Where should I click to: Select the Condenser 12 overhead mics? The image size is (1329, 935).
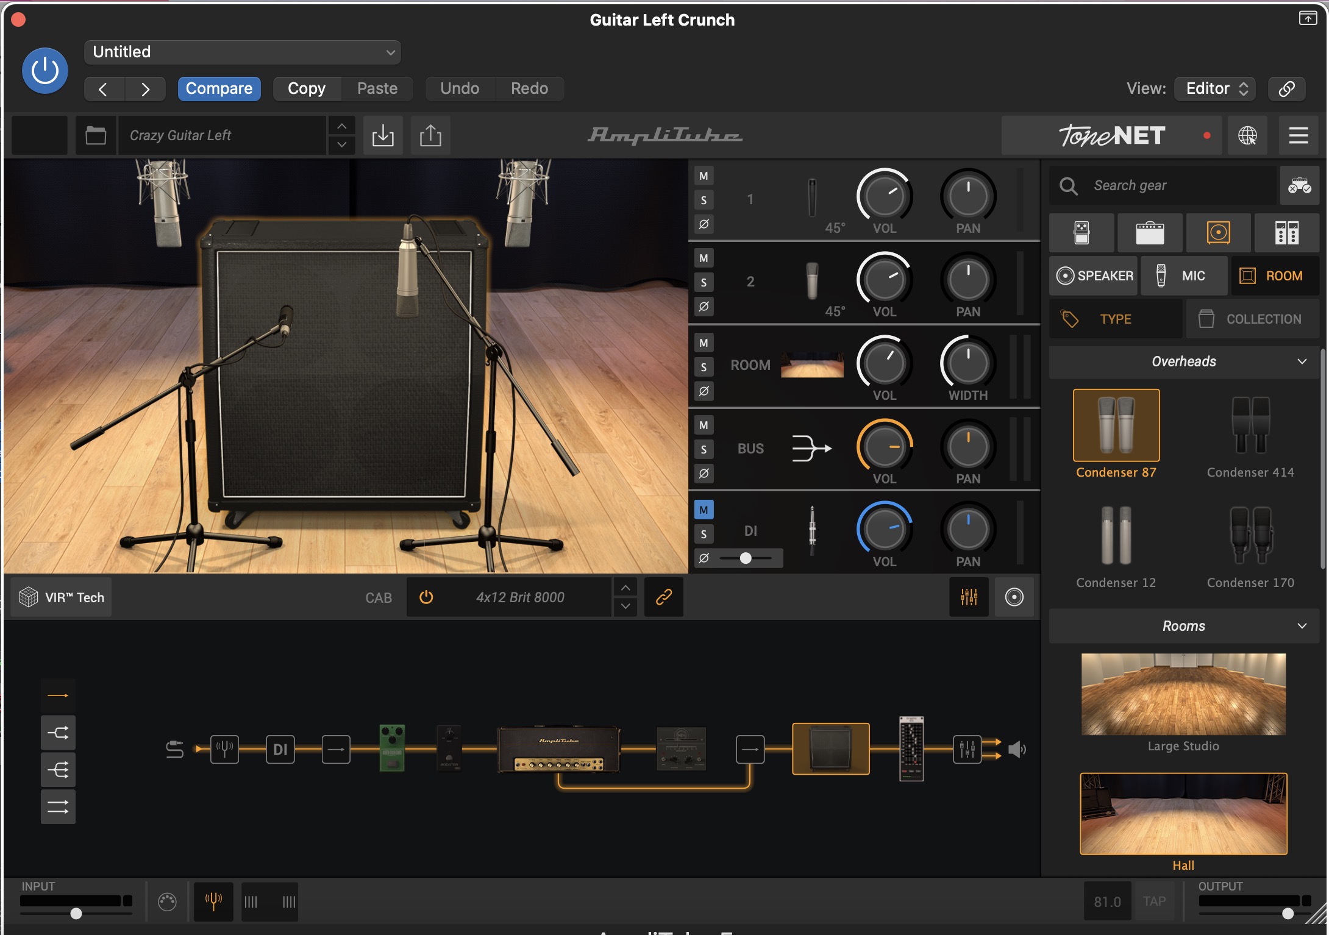click(x=1116, y=536)
